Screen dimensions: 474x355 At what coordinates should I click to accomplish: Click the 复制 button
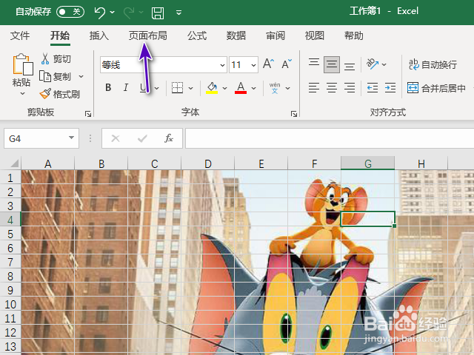[55, 76]
